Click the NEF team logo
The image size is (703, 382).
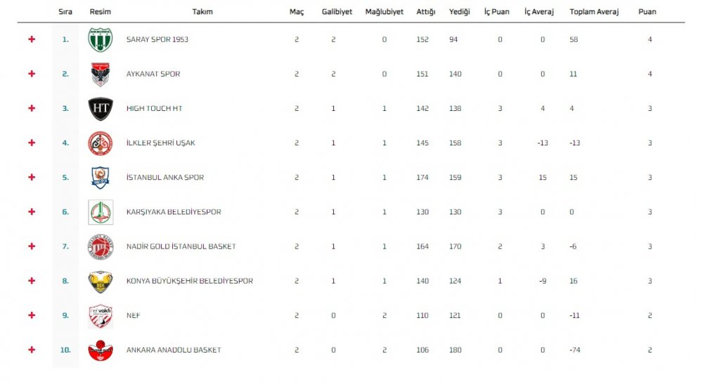pyautogui.click(x=101, y=316)
